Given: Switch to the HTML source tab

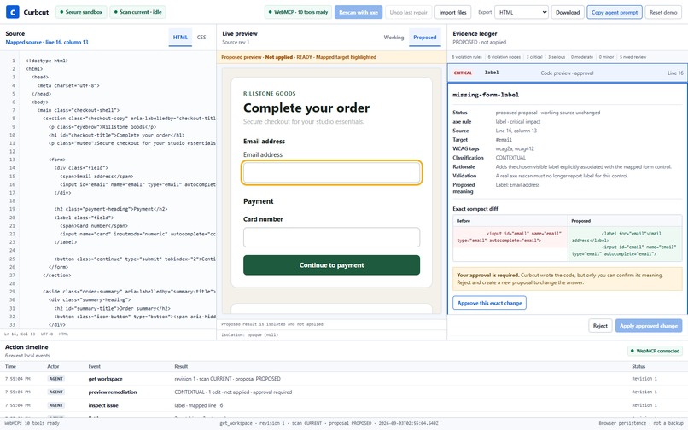Looking at the screenshot, I should (180, 38).
